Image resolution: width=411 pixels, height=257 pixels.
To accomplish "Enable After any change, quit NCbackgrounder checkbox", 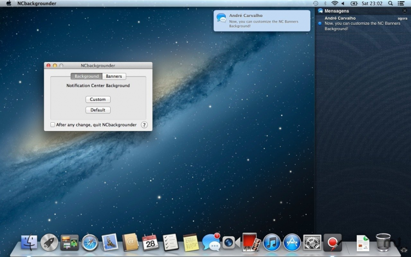I will tap(53, 125).
